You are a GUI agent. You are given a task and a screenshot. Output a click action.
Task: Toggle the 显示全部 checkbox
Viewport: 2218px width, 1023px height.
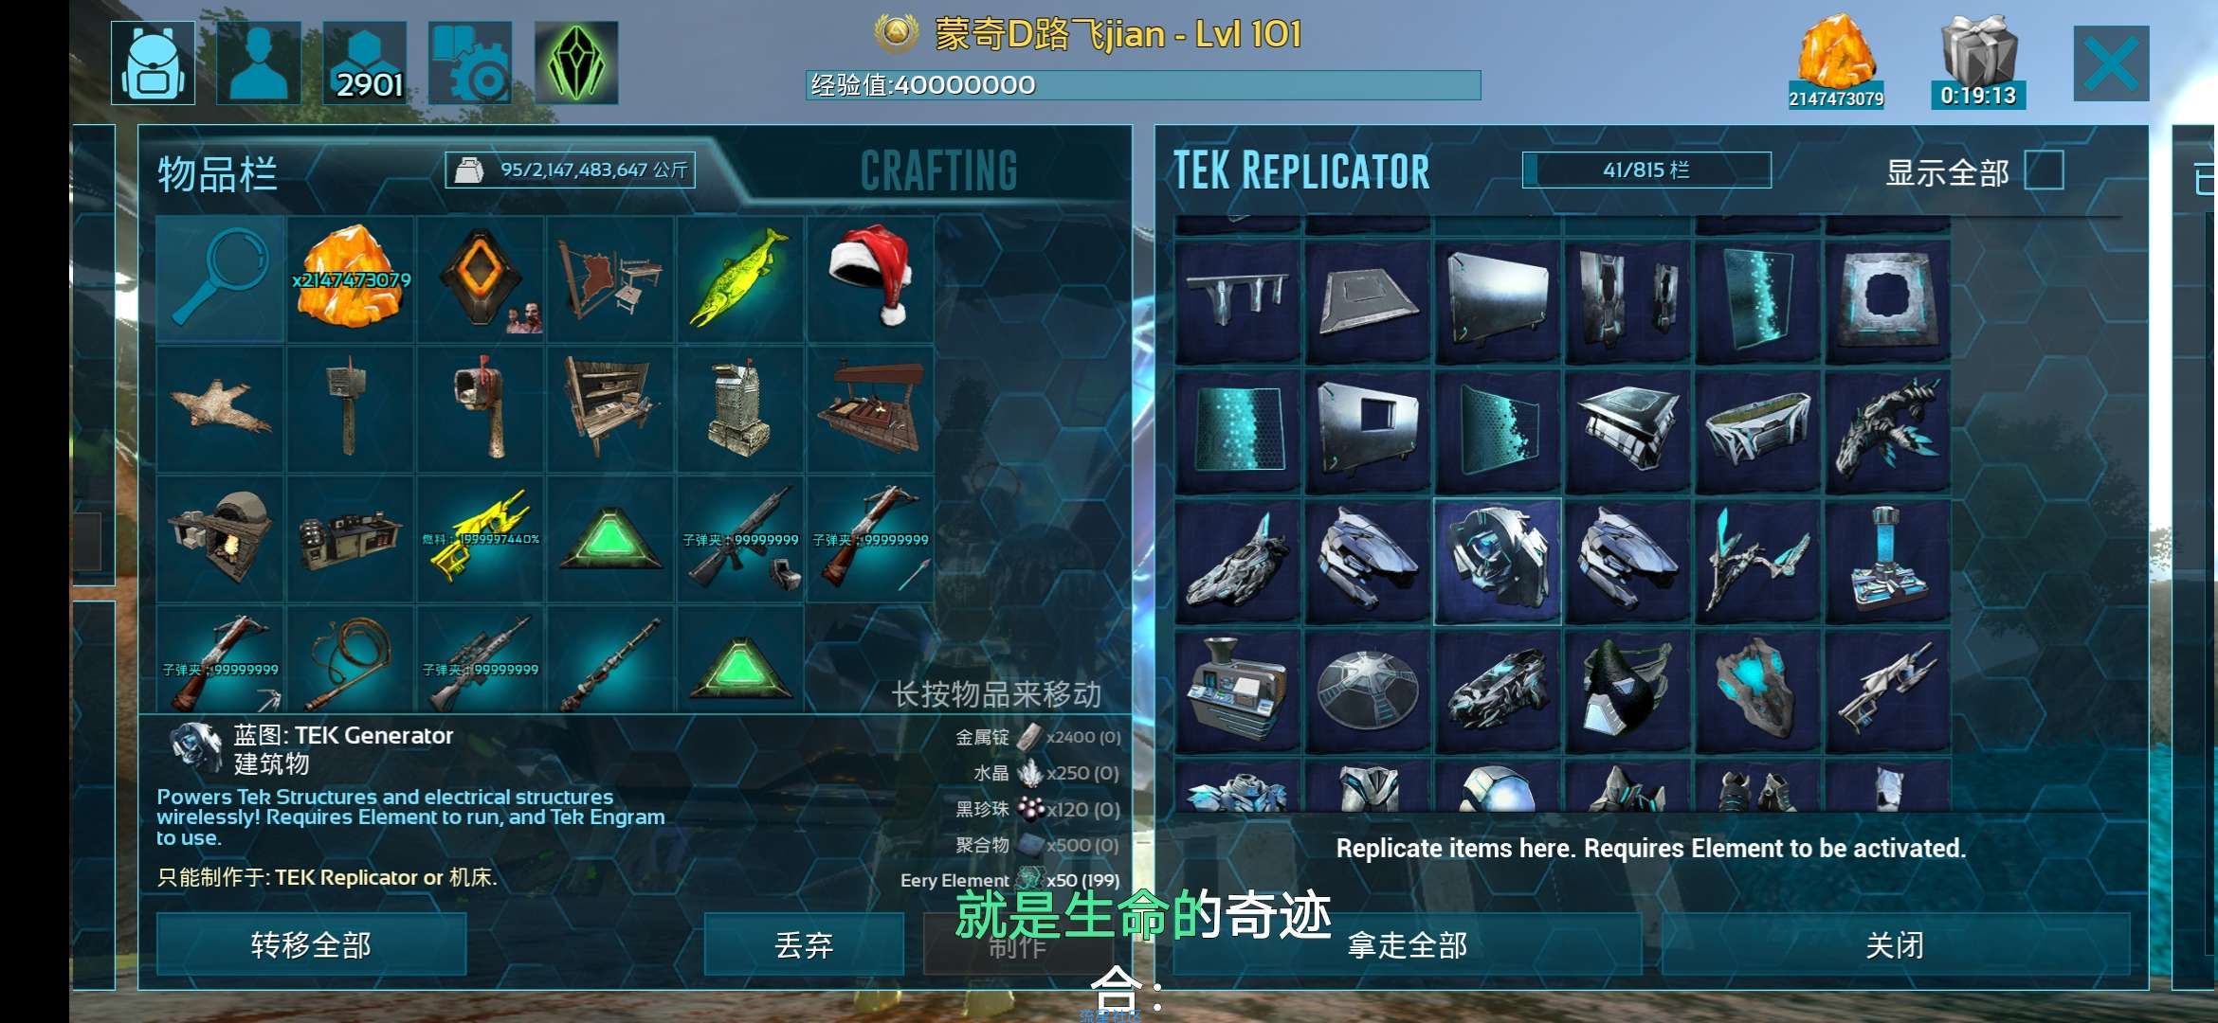pos(2044,171)
